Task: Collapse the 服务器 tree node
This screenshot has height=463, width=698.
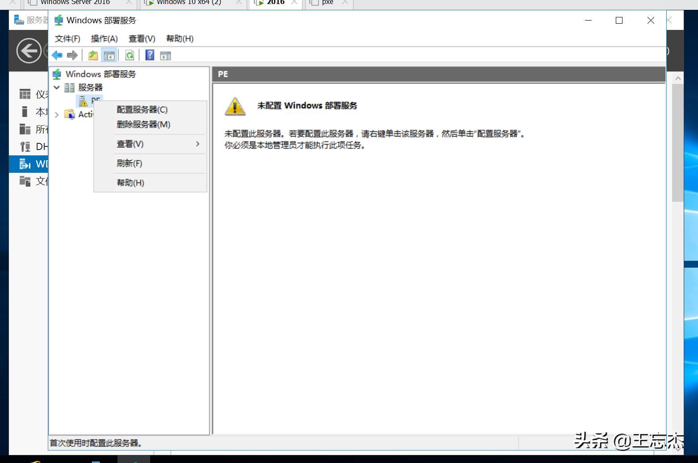Action: pos(57,88)
